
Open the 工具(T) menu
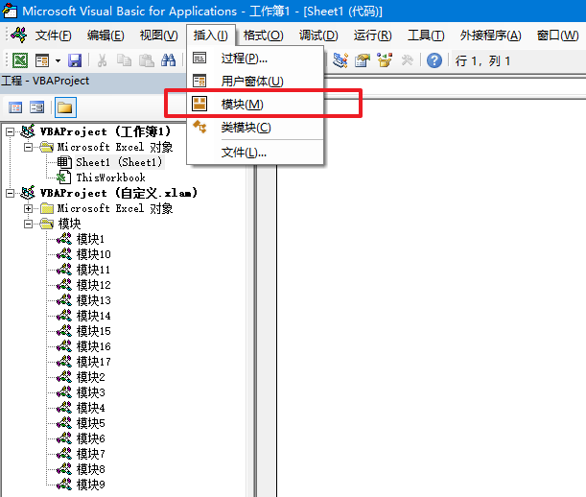coord(426,35)
